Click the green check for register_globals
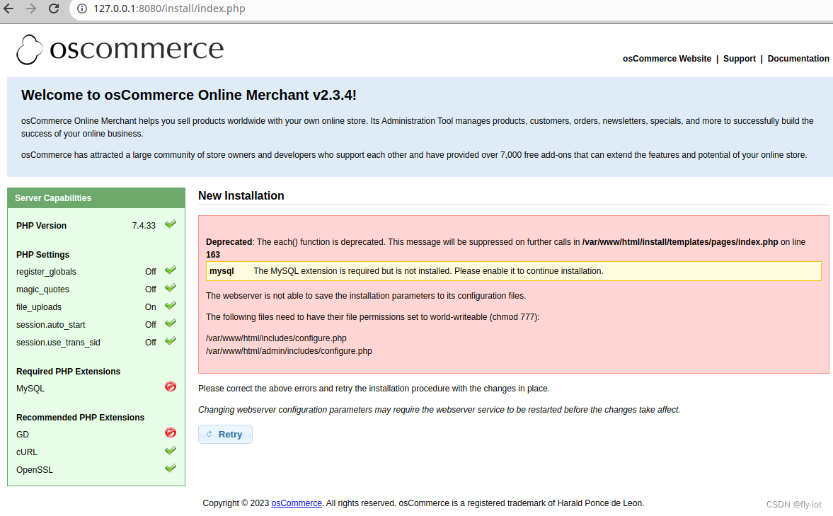This screenshot has width=833, height=516. pos(170,270)
